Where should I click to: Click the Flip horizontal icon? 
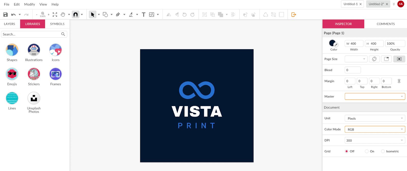[x=169, y=15]
